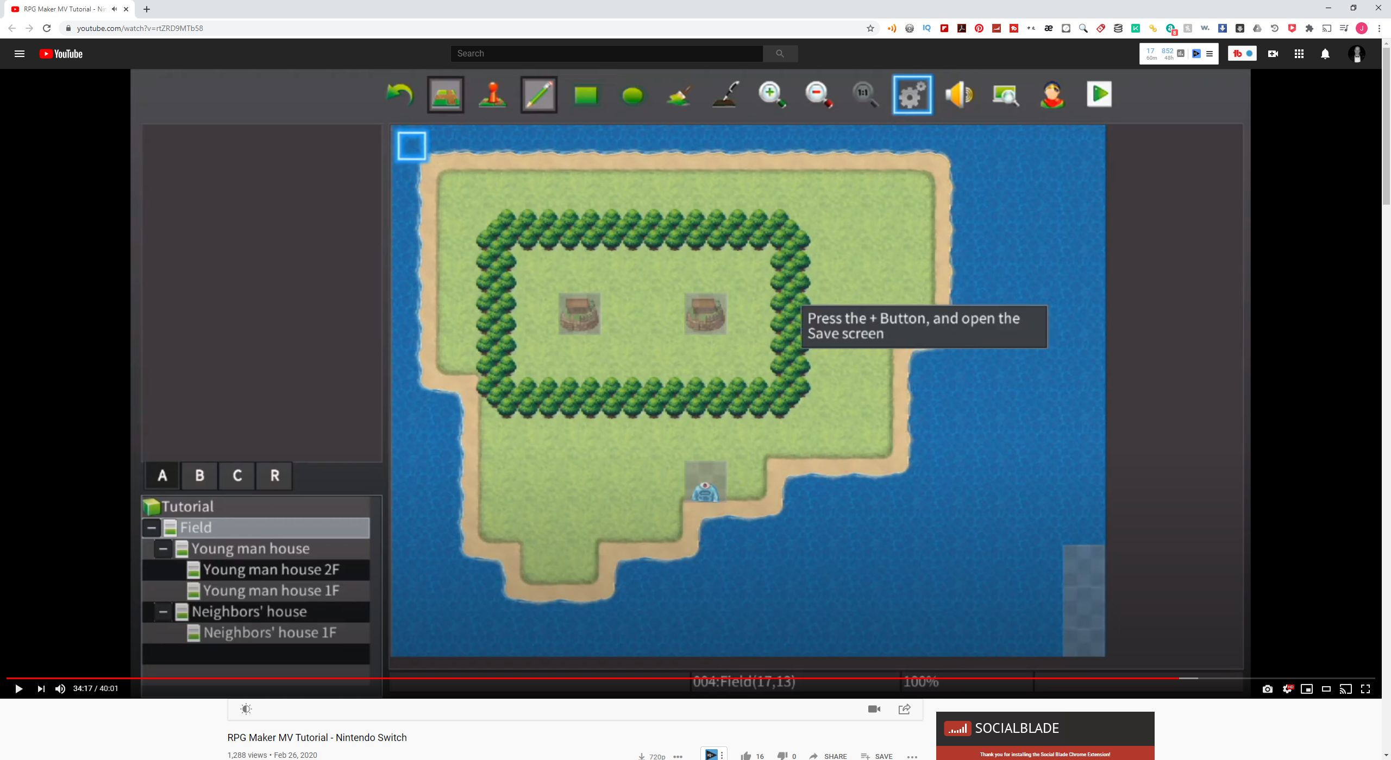Image resolution: width=1391 pixels, height=760 pixels.
Task: Open the YouTube hamburger guide menu
Action: click(x=20, y=54)
